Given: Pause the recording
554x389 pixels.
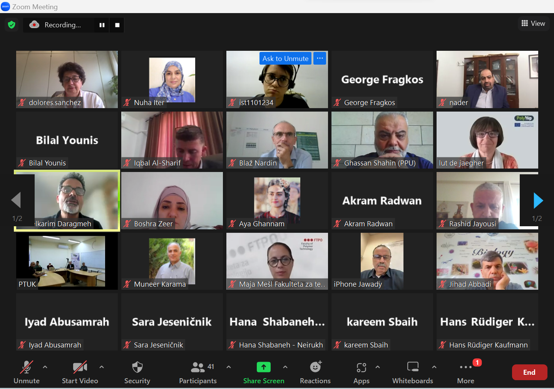Looking at the screenshot, I should 102,25.
